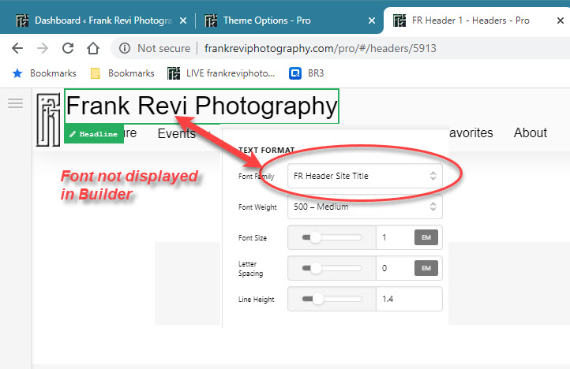570x369 pixels.
Task: Open the Events menu item
Action: [177, 133]
